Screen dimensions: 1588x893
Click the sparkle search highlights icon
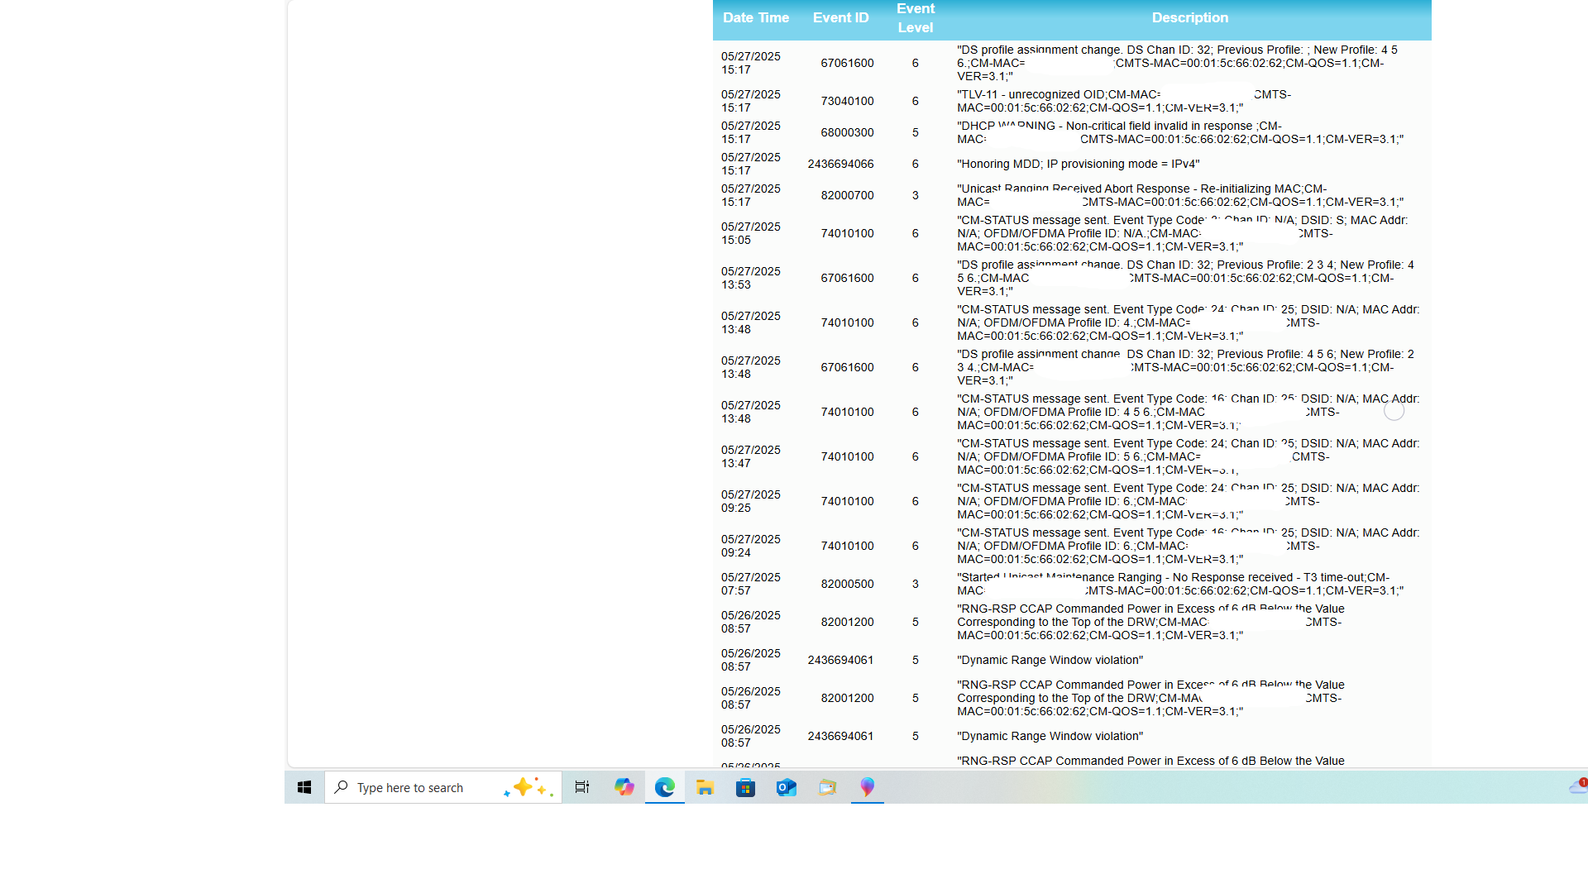528,787
